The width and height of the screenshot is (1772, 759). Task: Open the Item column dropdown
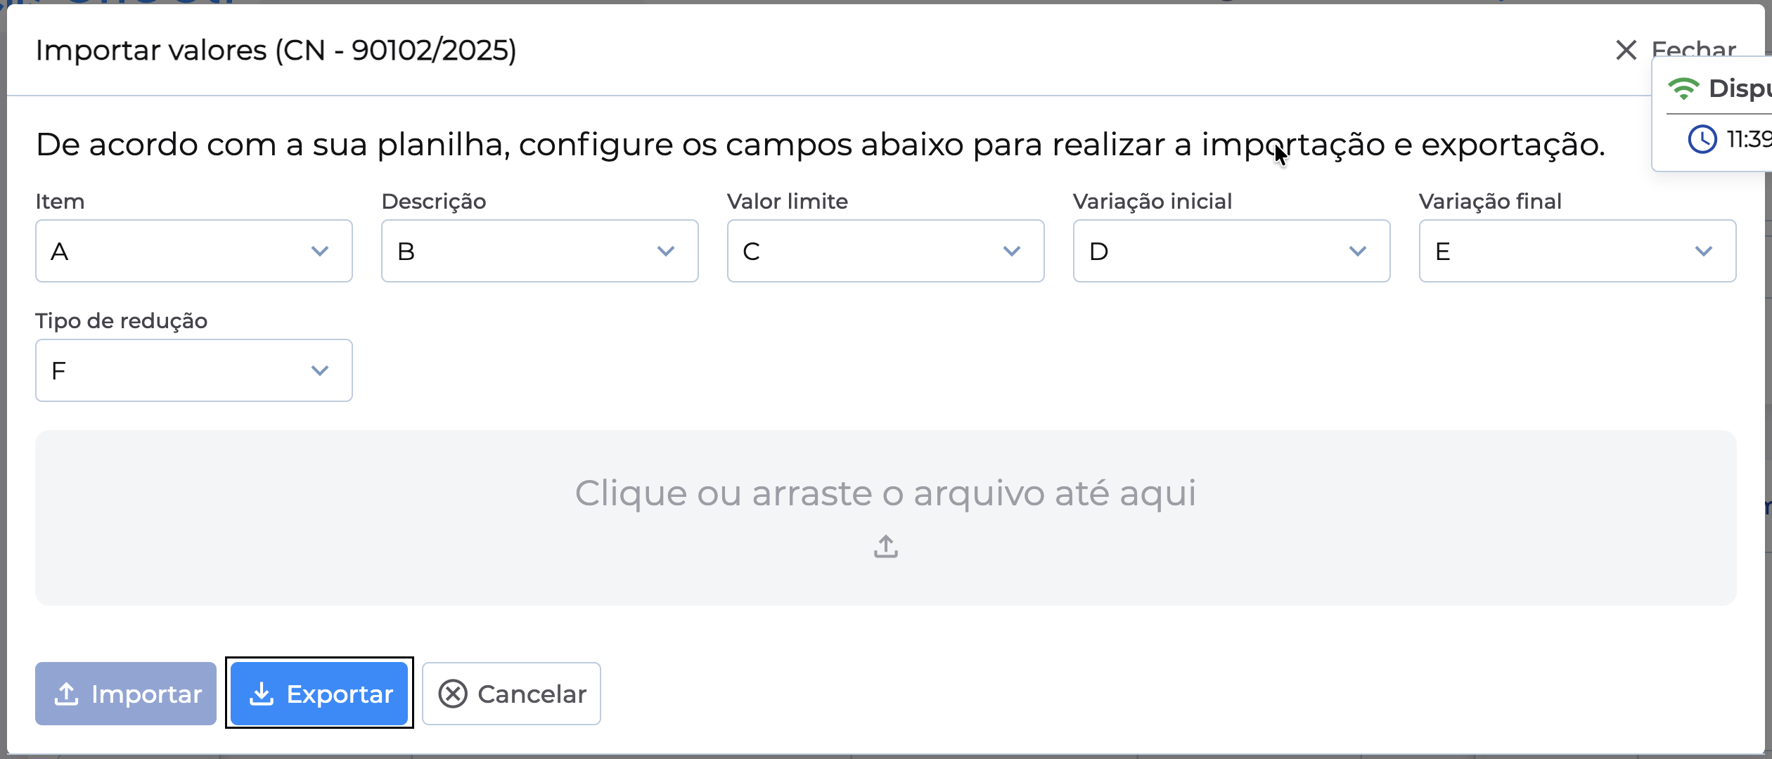pos(193,251)
